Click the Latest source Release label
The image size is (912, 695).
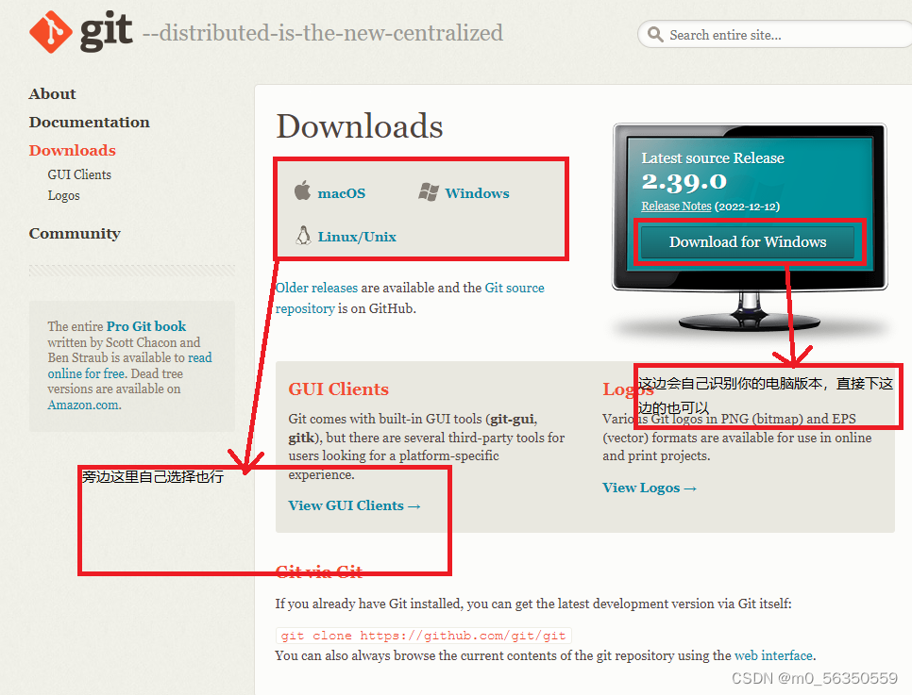(x=713, y=158)
